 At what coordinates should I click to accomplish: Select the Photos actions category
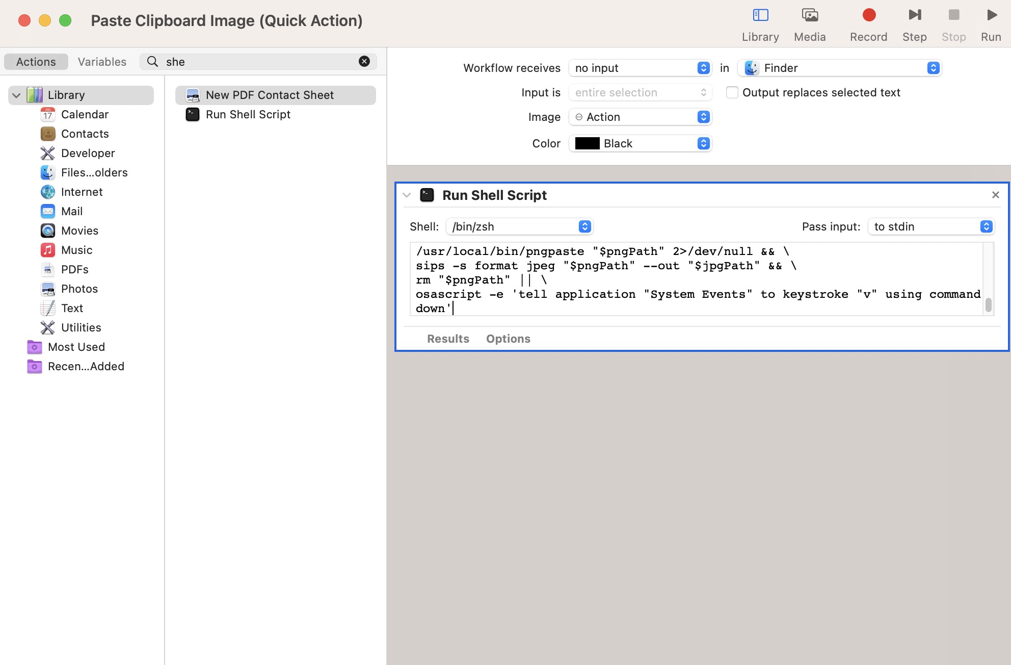(79, 289)
